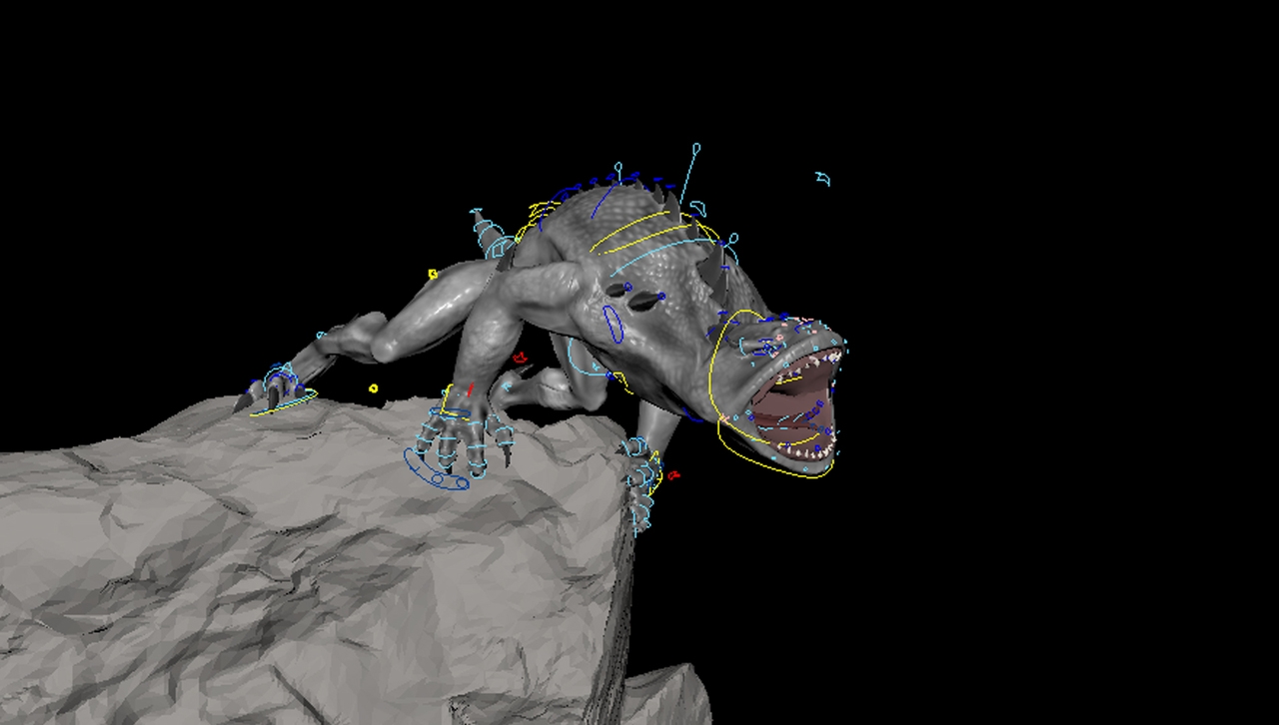
Task: Select the red control between the front legs
Action: click(519, 357)
